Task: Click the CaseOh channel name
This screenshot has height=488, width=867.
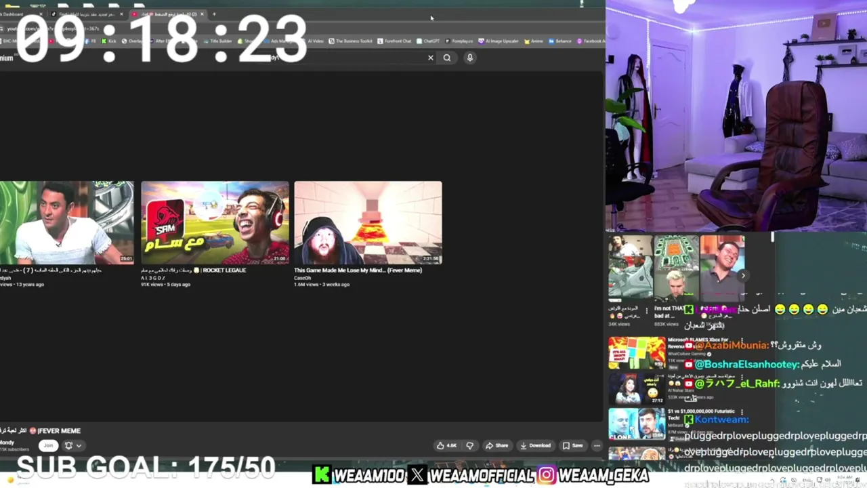Action: click(x=302, y=278)
